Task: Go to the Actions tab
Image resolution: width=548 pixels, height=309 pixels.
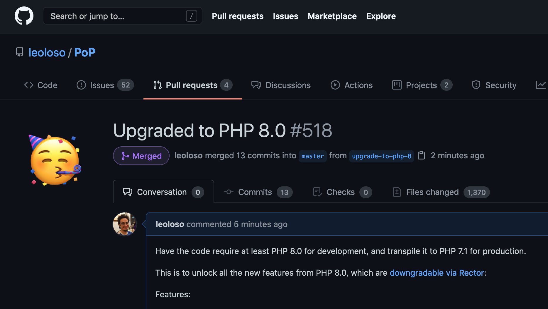Action: [x=351, y=85]
